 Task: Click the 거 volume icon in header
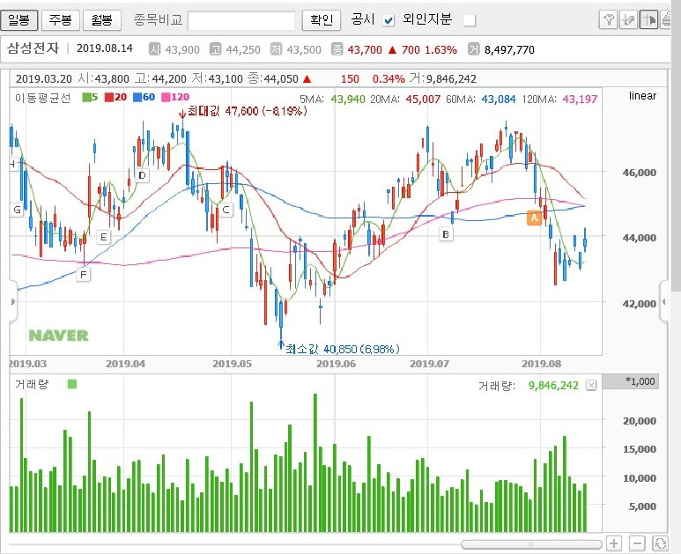[473, 49]
